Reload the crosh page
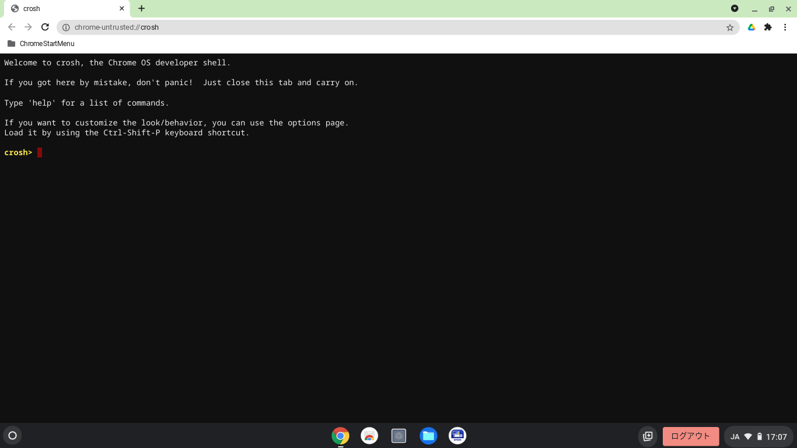The image size is (797, 448). point(45,27)
